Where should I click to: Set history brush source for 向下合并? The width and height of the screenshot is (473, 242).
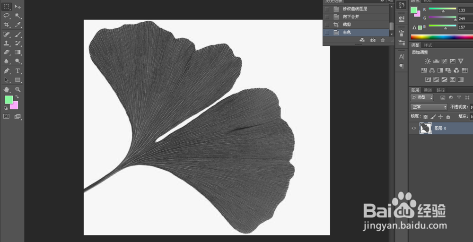(x=327, y=17)
